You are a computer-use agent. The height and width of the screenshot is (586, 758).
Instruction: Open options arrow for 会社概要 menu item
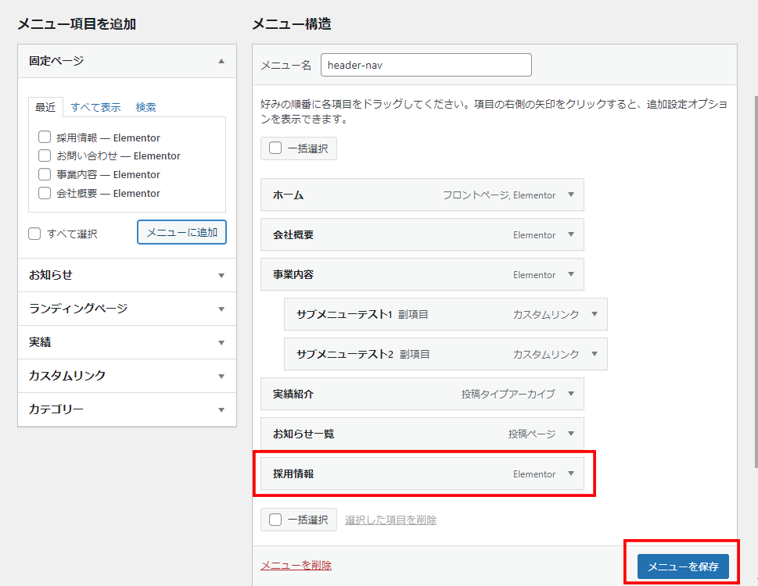571,235
